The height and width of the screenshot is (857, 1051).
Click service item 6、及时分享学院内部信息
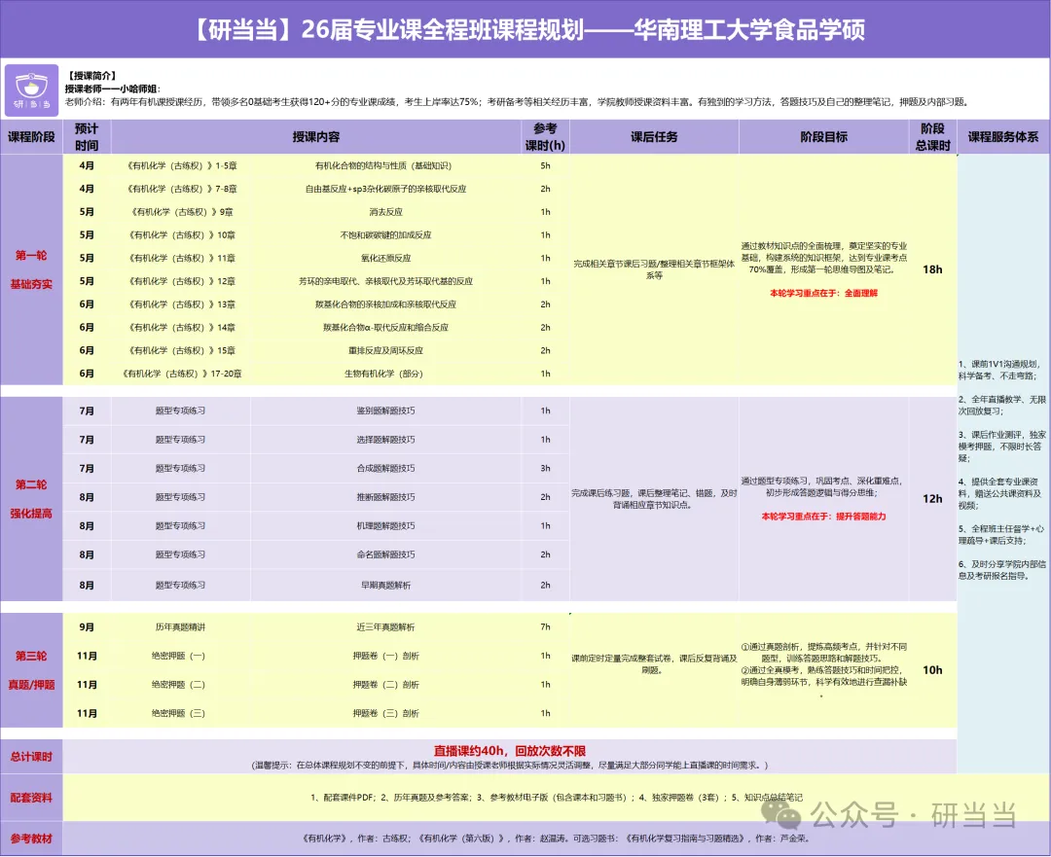click(x=1002, y=570)
